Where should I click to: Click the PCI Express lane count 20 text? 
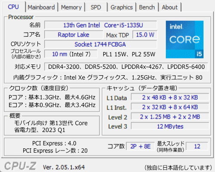55,150
